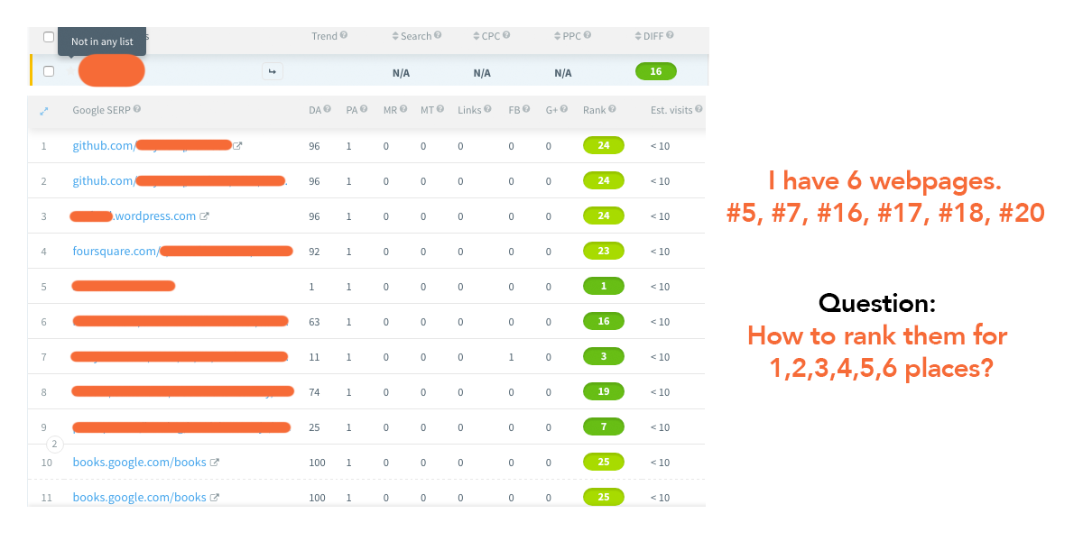The image size is (1083, 541).
Task: Sort by Search column
Action: [415, 36]
